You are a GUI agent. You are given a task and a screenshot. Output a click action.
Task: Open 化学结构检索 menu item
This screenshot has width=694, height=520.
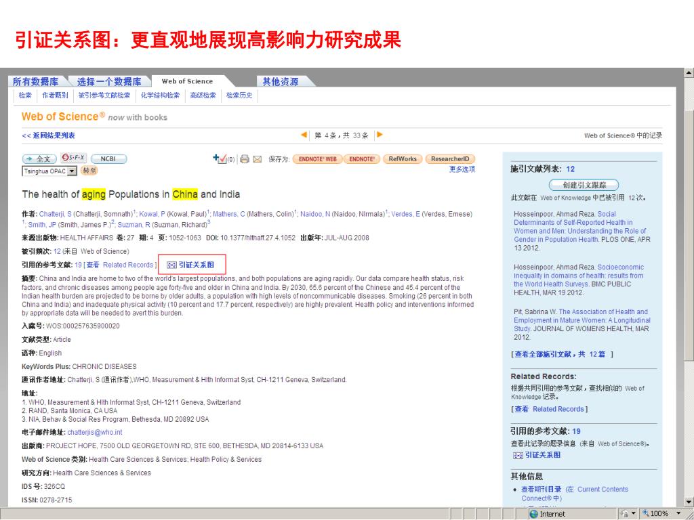[160, 95]
